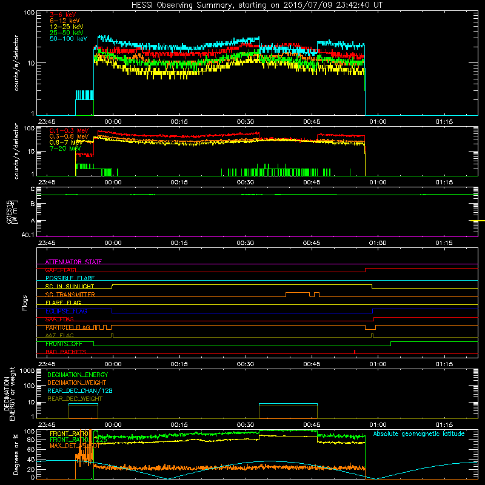
Task: Click the 23:45 time label under top plot
Action: point(47,122)
